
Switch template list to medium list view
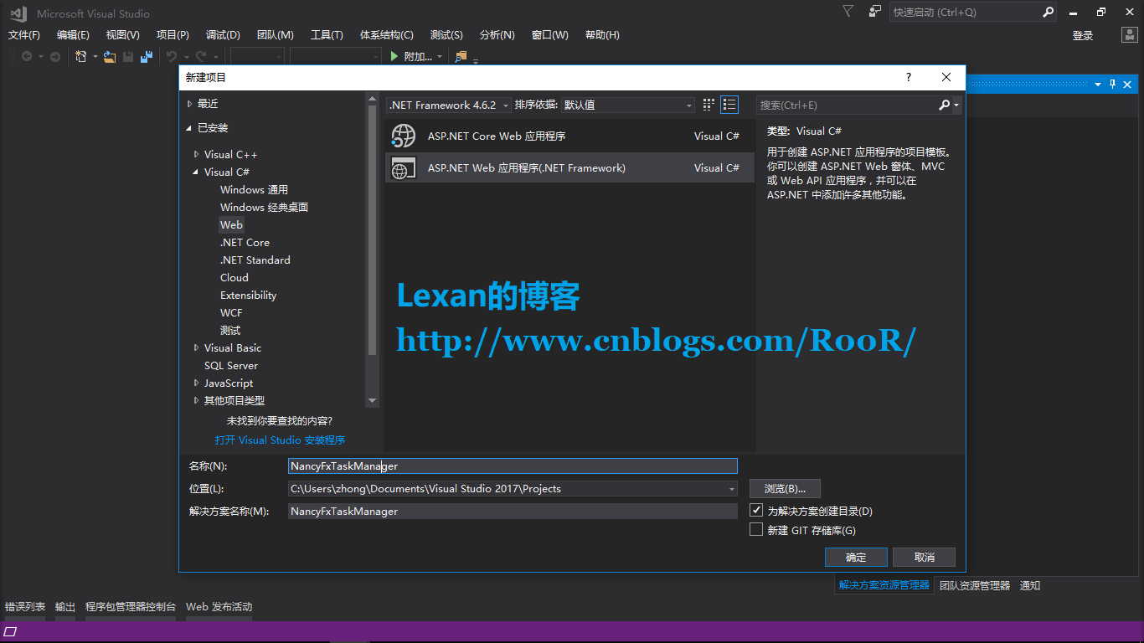(x=729, y=105)
